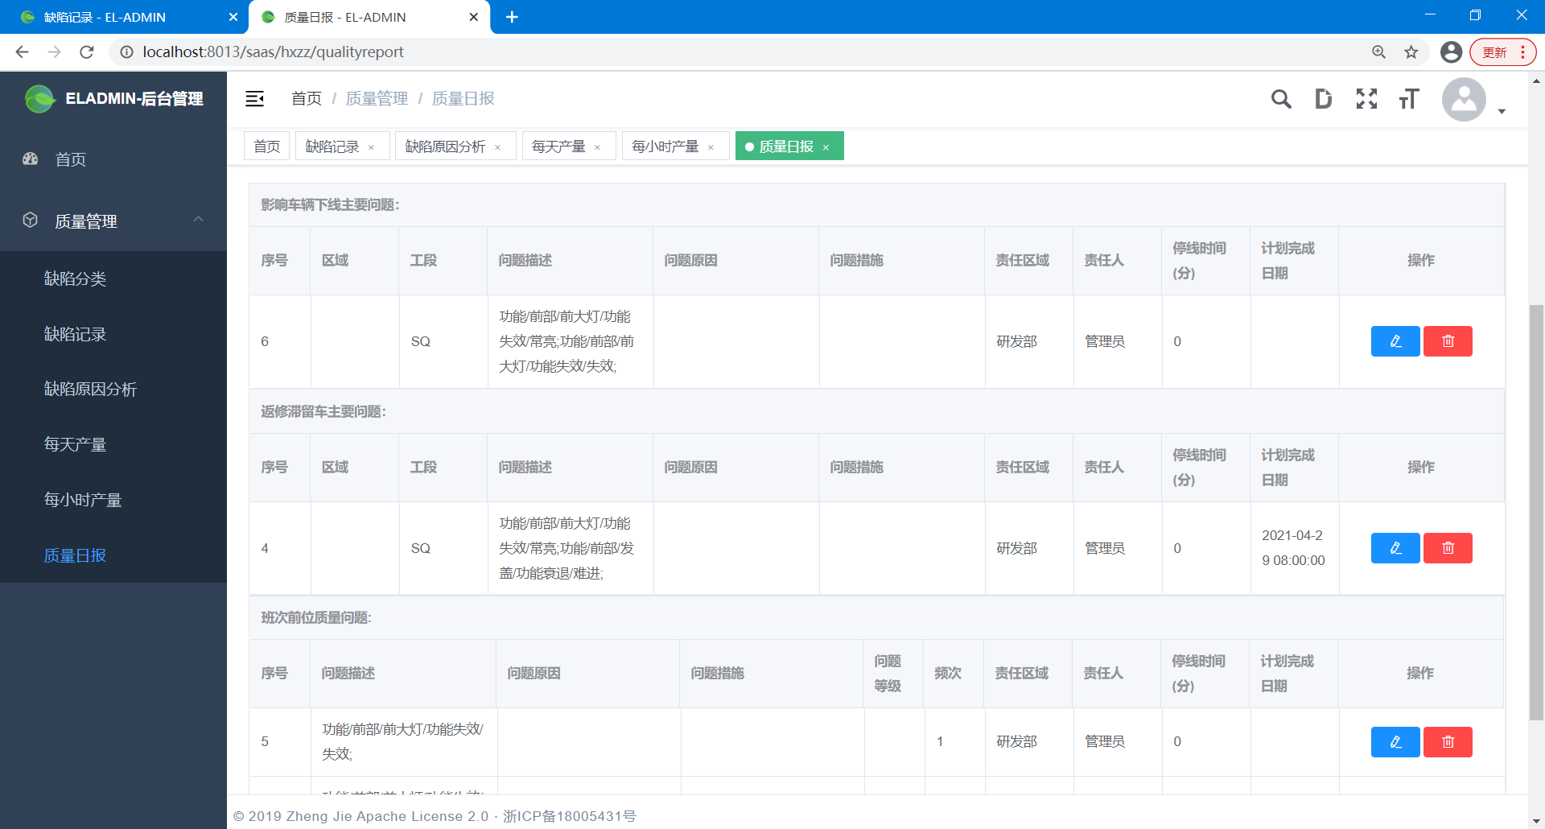Click the document icon in the top navbar
The image size is (1545, 829).
1323,99
